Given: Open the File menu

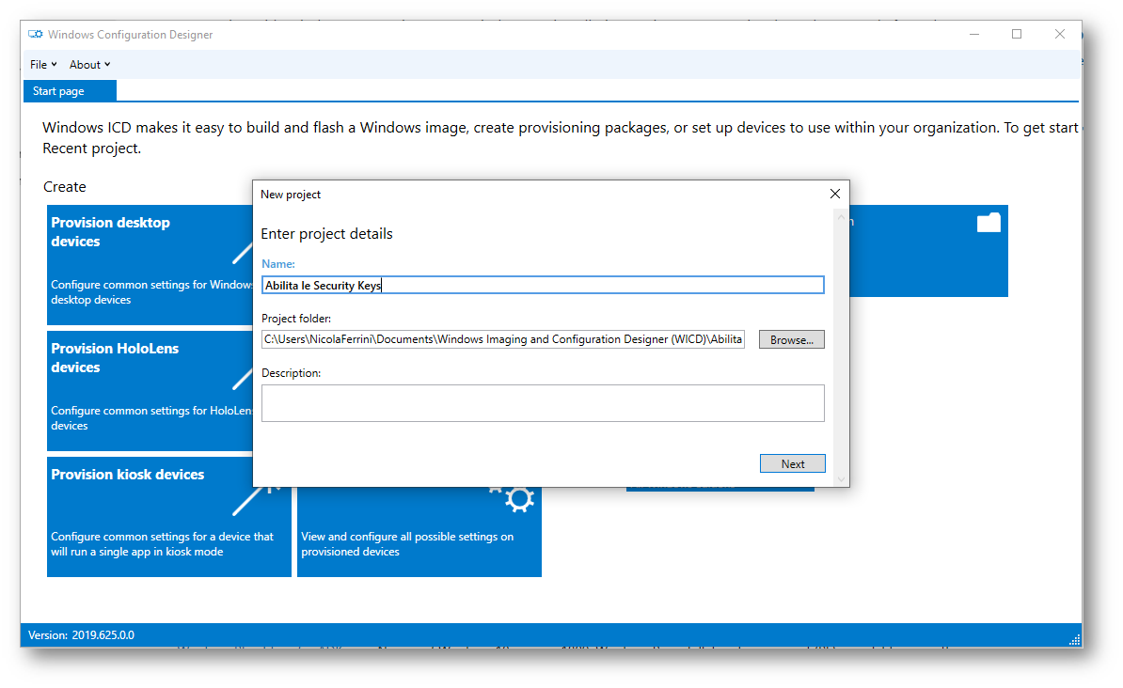Looking at the screenshot, I should coord(43,65).
